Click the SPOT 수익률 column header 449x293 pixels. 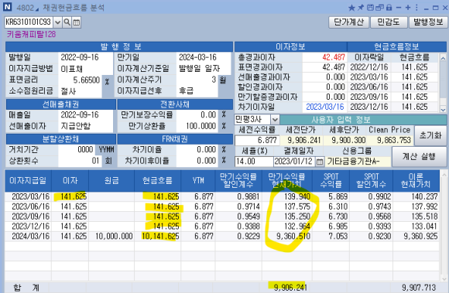point(331,181)
